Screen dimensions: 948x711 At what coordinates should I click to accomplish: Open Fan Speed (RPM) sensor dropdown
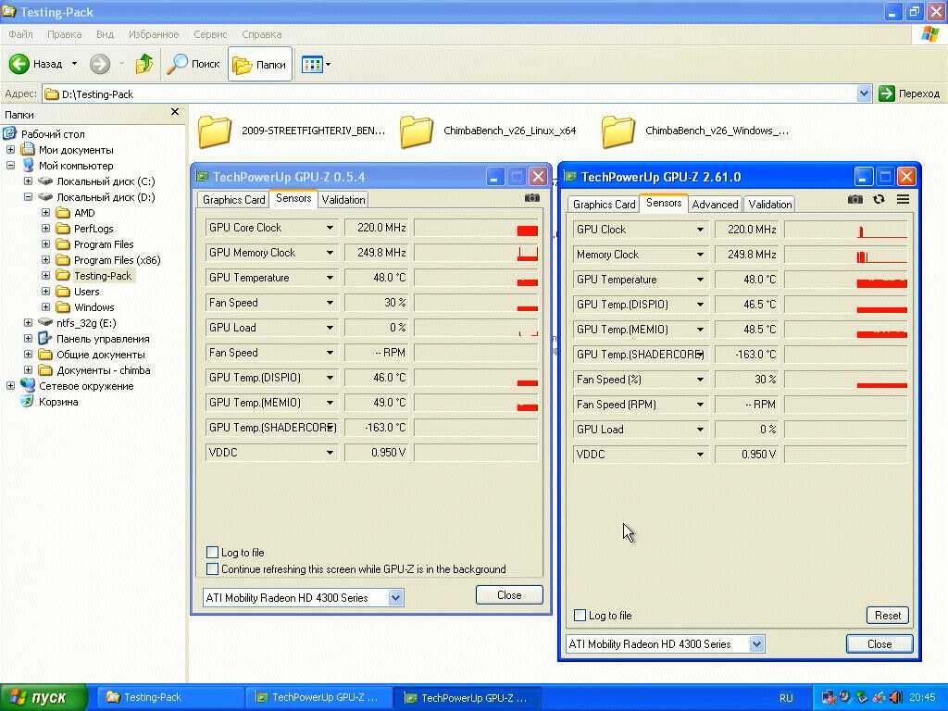coord(700,405)
